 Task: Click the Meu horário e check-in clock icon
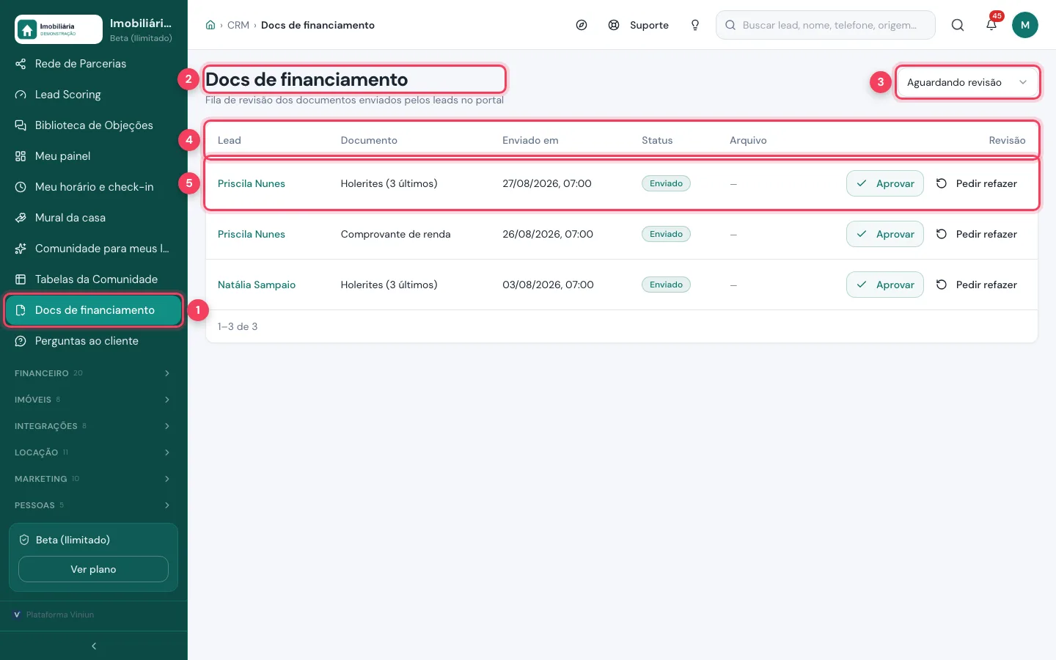21,187
